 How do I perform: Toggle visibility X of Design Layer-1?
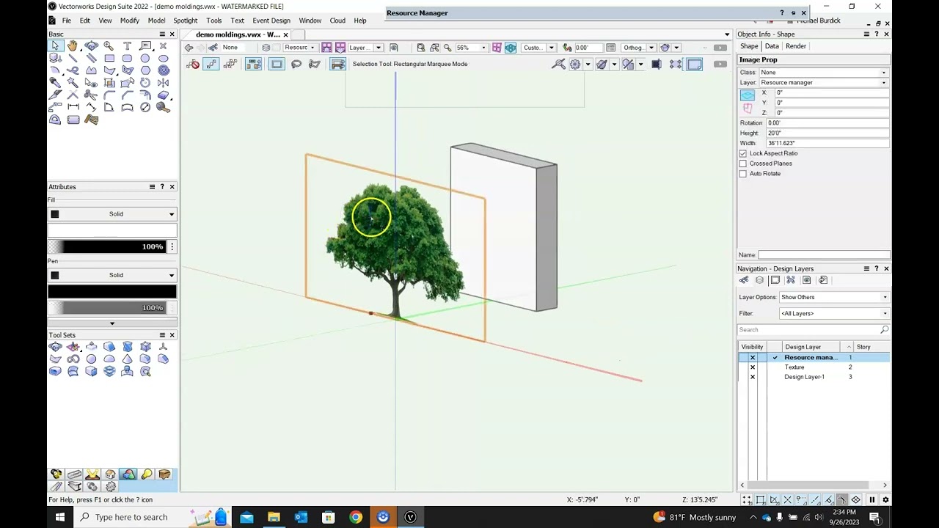pyautogui.click(x=752, y=377)
